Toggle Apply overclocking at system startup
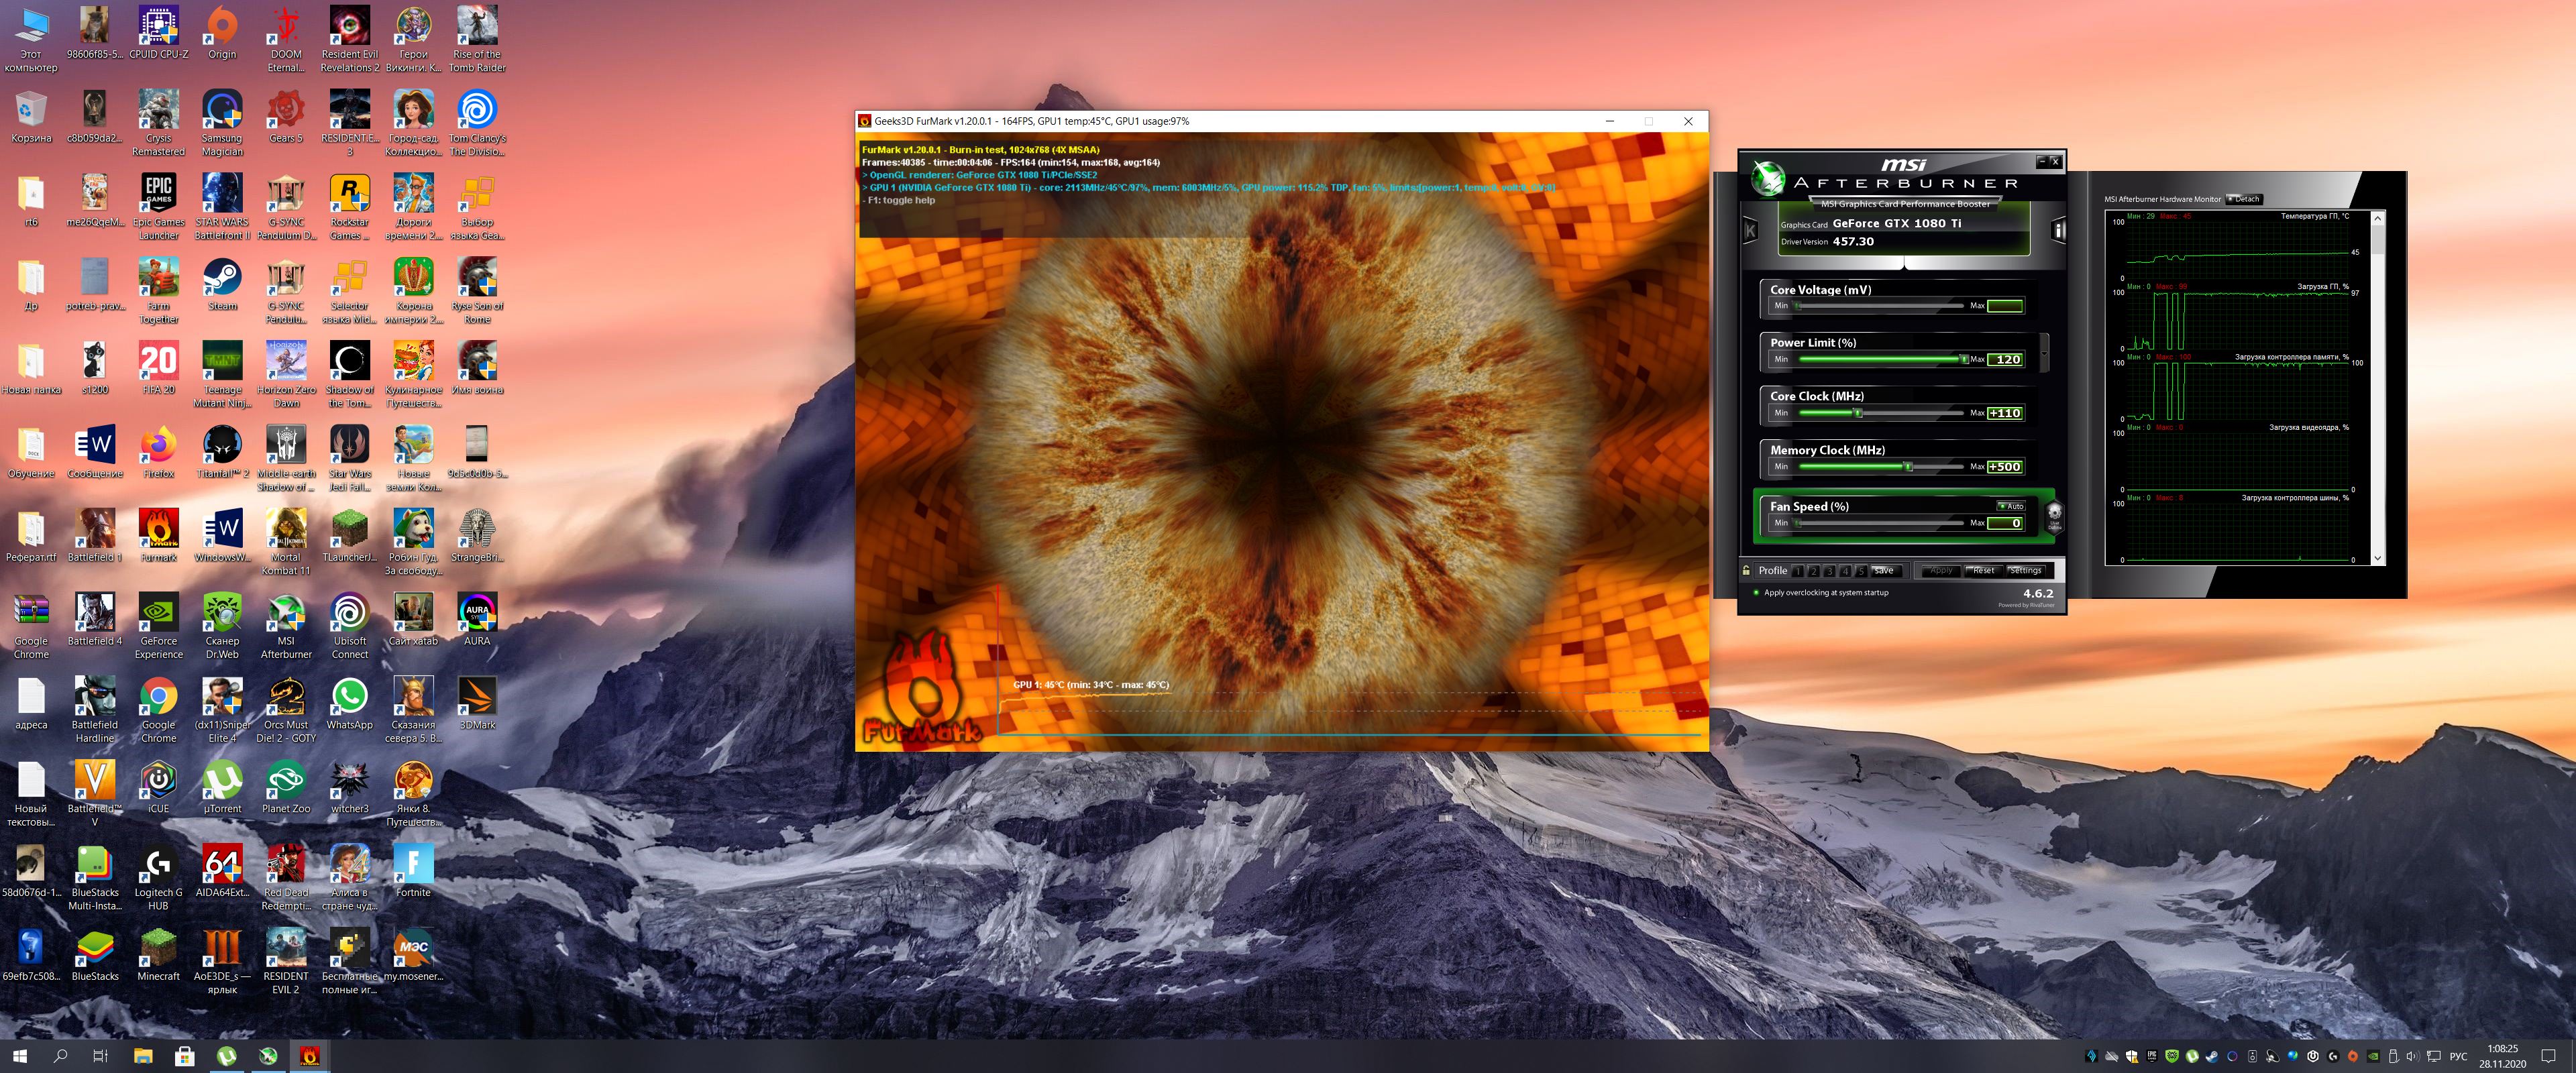2576x1073 pixels. (1756, 593)
